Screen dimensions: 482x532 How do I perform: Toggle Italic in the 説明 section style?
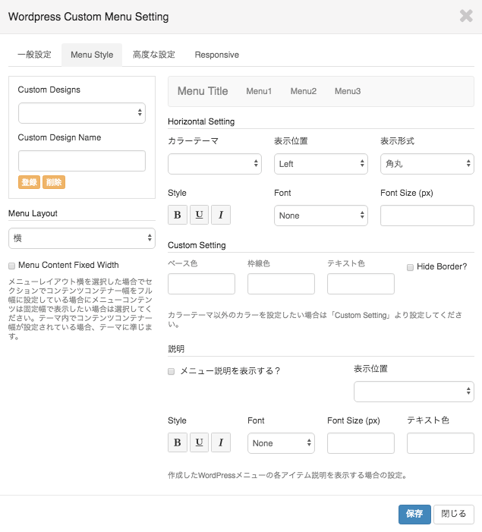pos(221,442)
